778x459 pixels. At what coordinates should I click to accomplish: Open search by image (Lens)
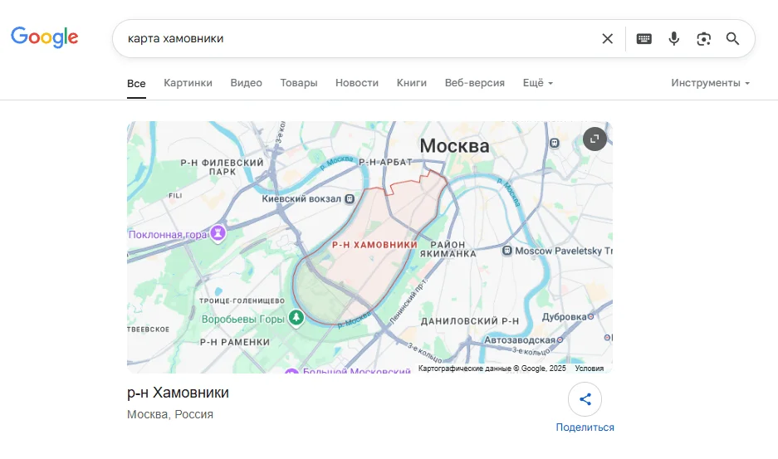tap(704, 39)
